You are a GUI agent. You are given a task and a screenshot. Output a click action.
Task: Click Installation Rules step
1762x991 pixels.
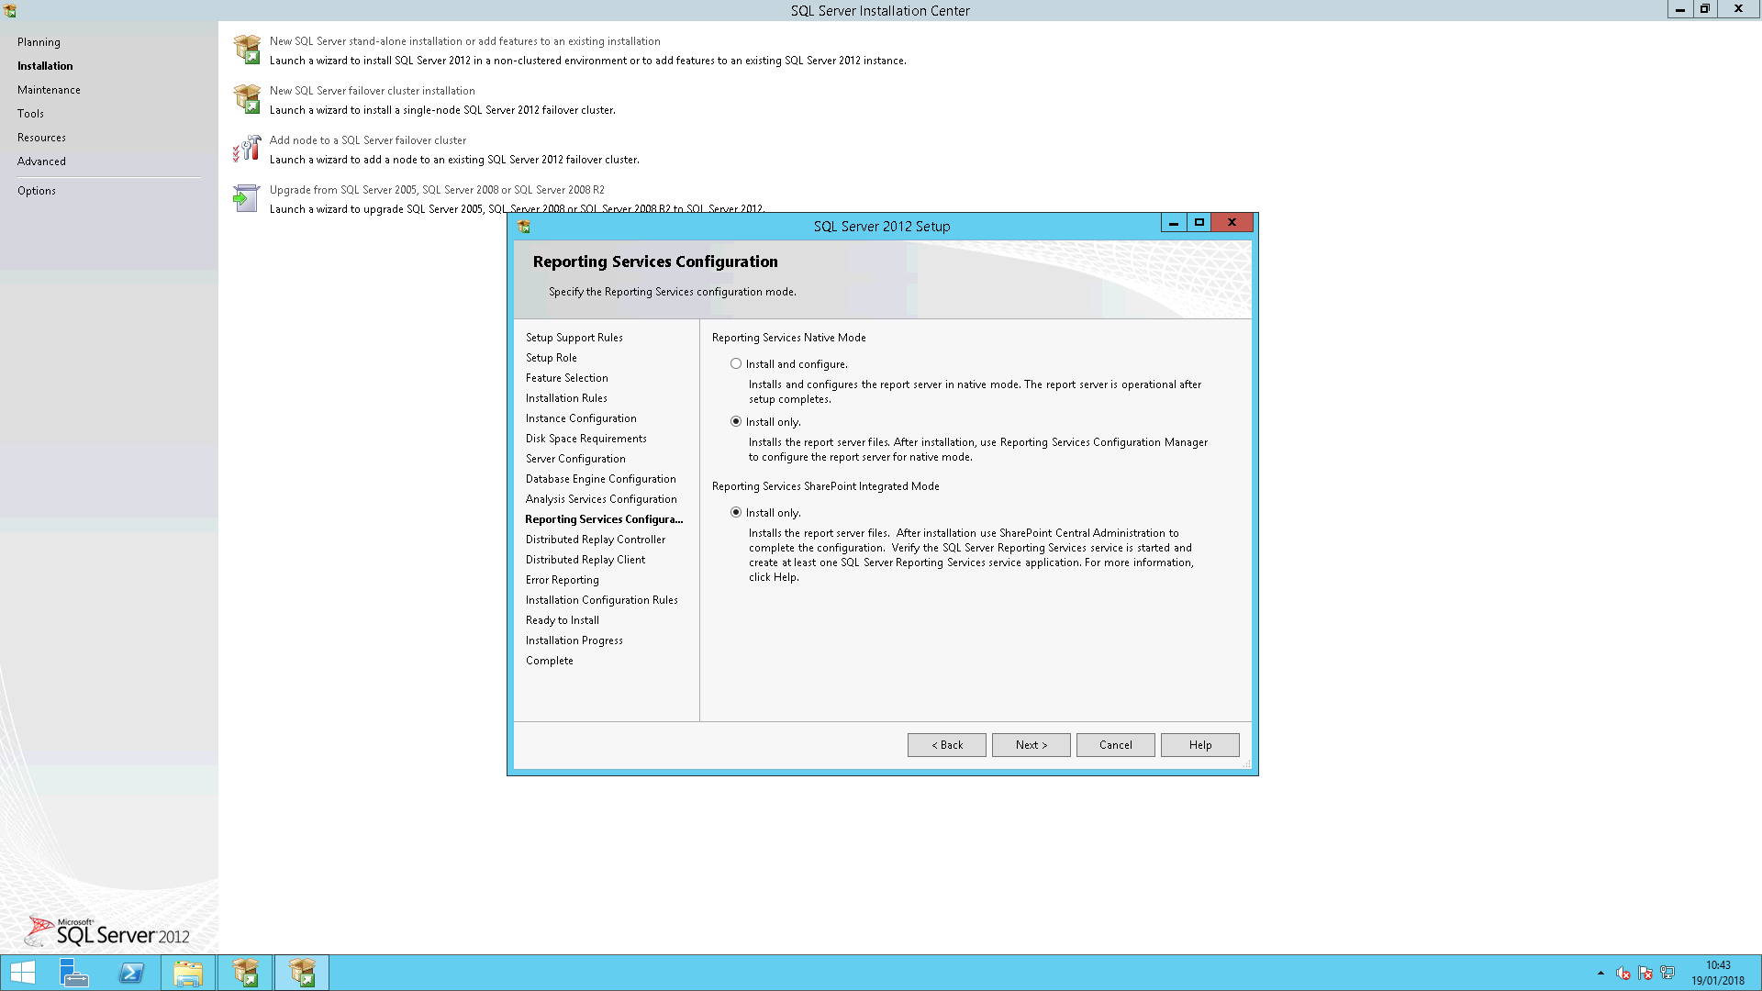click(x=566, y=398)
